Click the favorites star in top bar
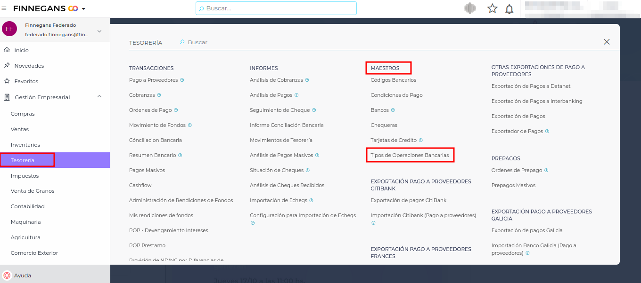Screen dimensions: 641x283 coord(492,8)
